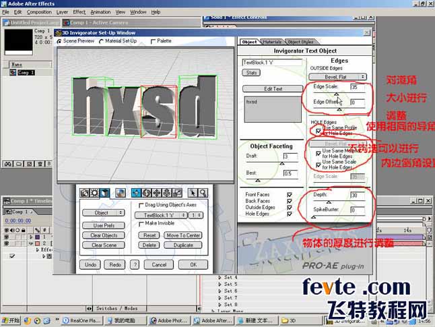This screenshot has height=327, width=435.
Task: Toggle the Back Faces checkbox
Action: coord(290,201)
